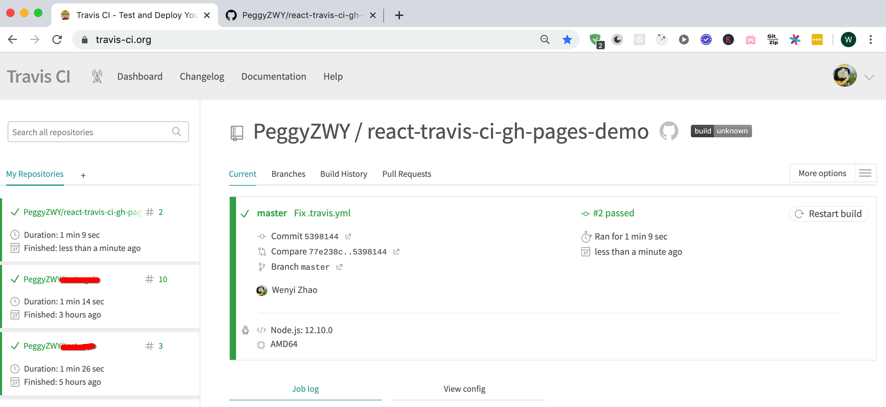Click the external link icon beside Branch master
Viewport: 886px width, 407px height.
tap(339, 267)
